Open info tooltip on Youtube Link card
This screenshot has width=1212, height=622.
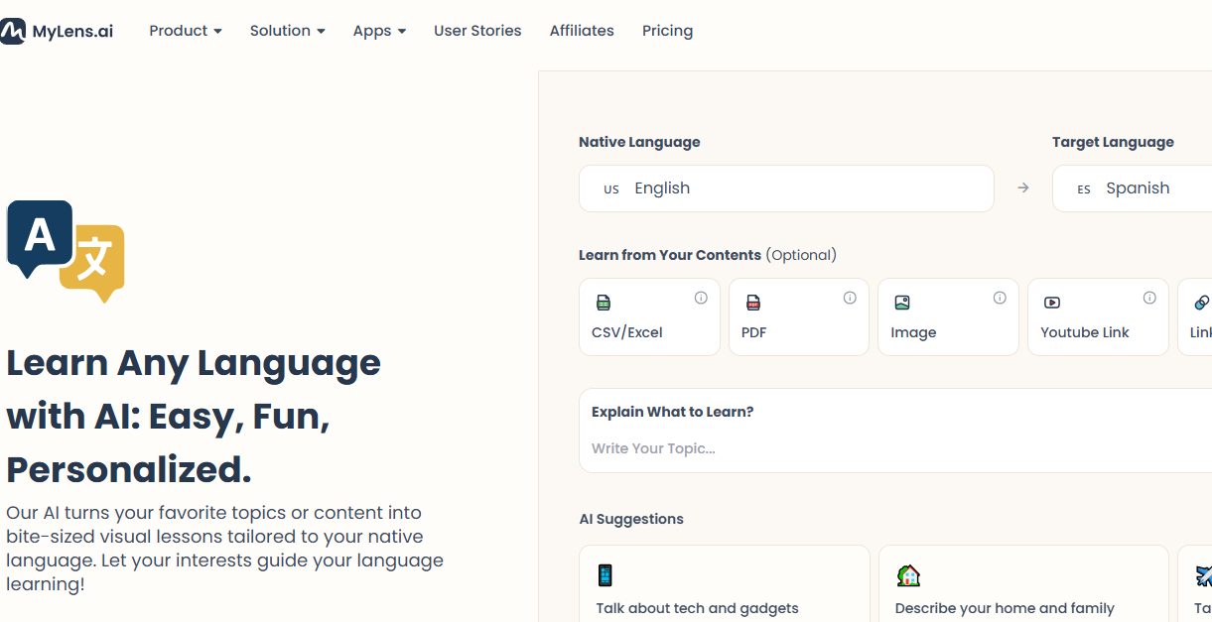tap(1149, 298)
